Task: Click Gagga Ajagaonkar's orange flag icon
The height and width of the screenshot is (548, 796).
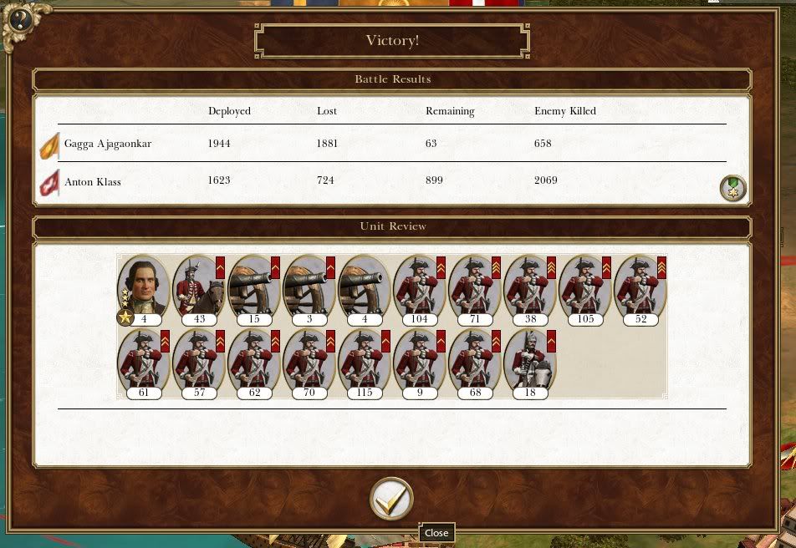Action: (x=50, y=146)
